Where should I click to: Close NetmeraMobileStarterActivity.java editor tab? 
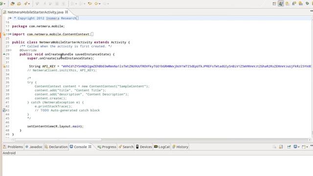(67, 12)
